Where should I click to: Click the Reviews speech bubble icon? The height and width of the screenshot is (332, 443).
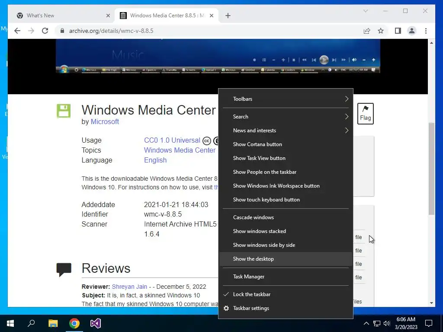coord(64,270)
